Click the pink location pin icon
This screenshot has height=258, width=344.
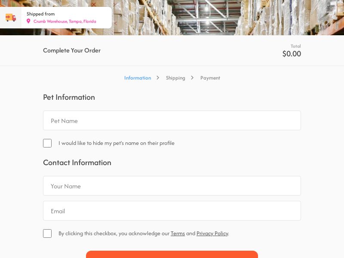pyautogui.click(x=28, y=21)
